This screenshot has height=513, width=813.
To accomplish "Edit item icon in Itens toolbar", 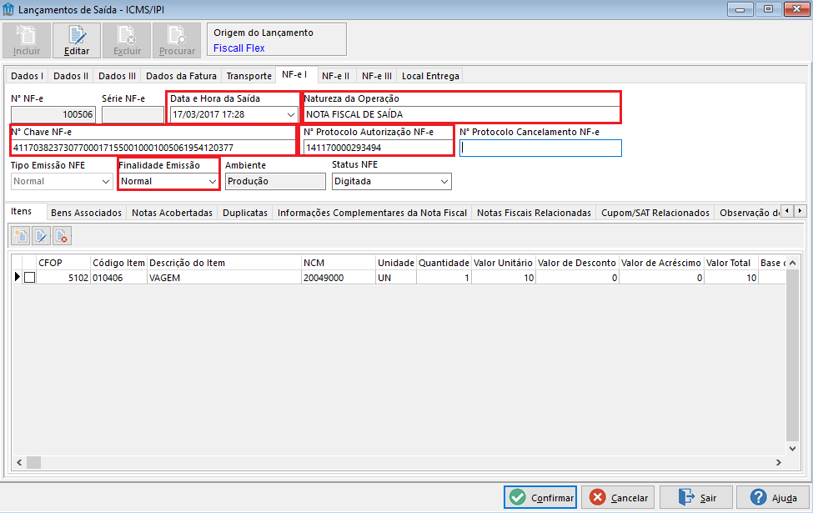I will [x=41, y=236].
